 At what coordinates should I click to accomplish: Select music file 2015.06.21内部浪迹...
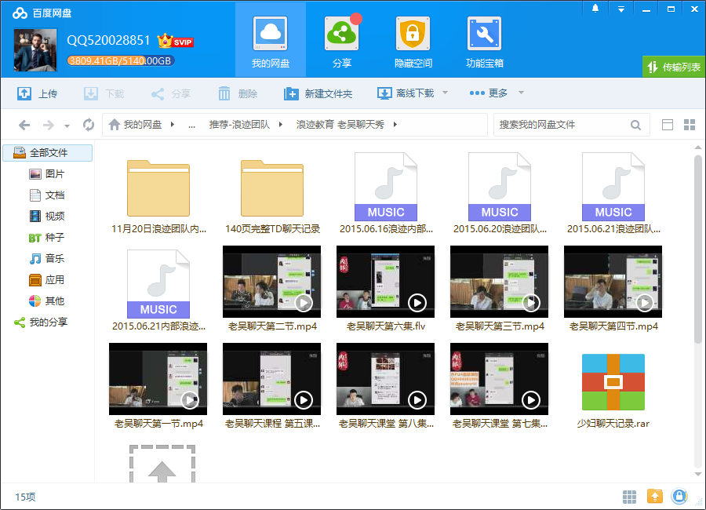tap(158, 290)
